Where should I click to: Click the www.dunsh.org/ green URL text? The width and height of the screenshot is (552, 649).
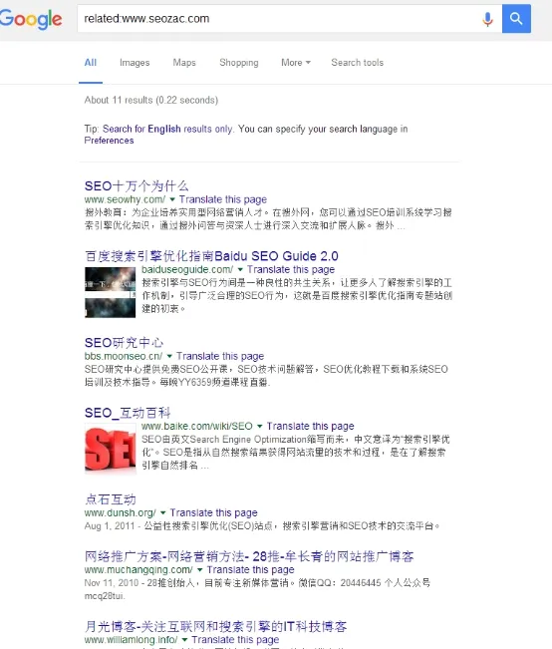point(120,512)
